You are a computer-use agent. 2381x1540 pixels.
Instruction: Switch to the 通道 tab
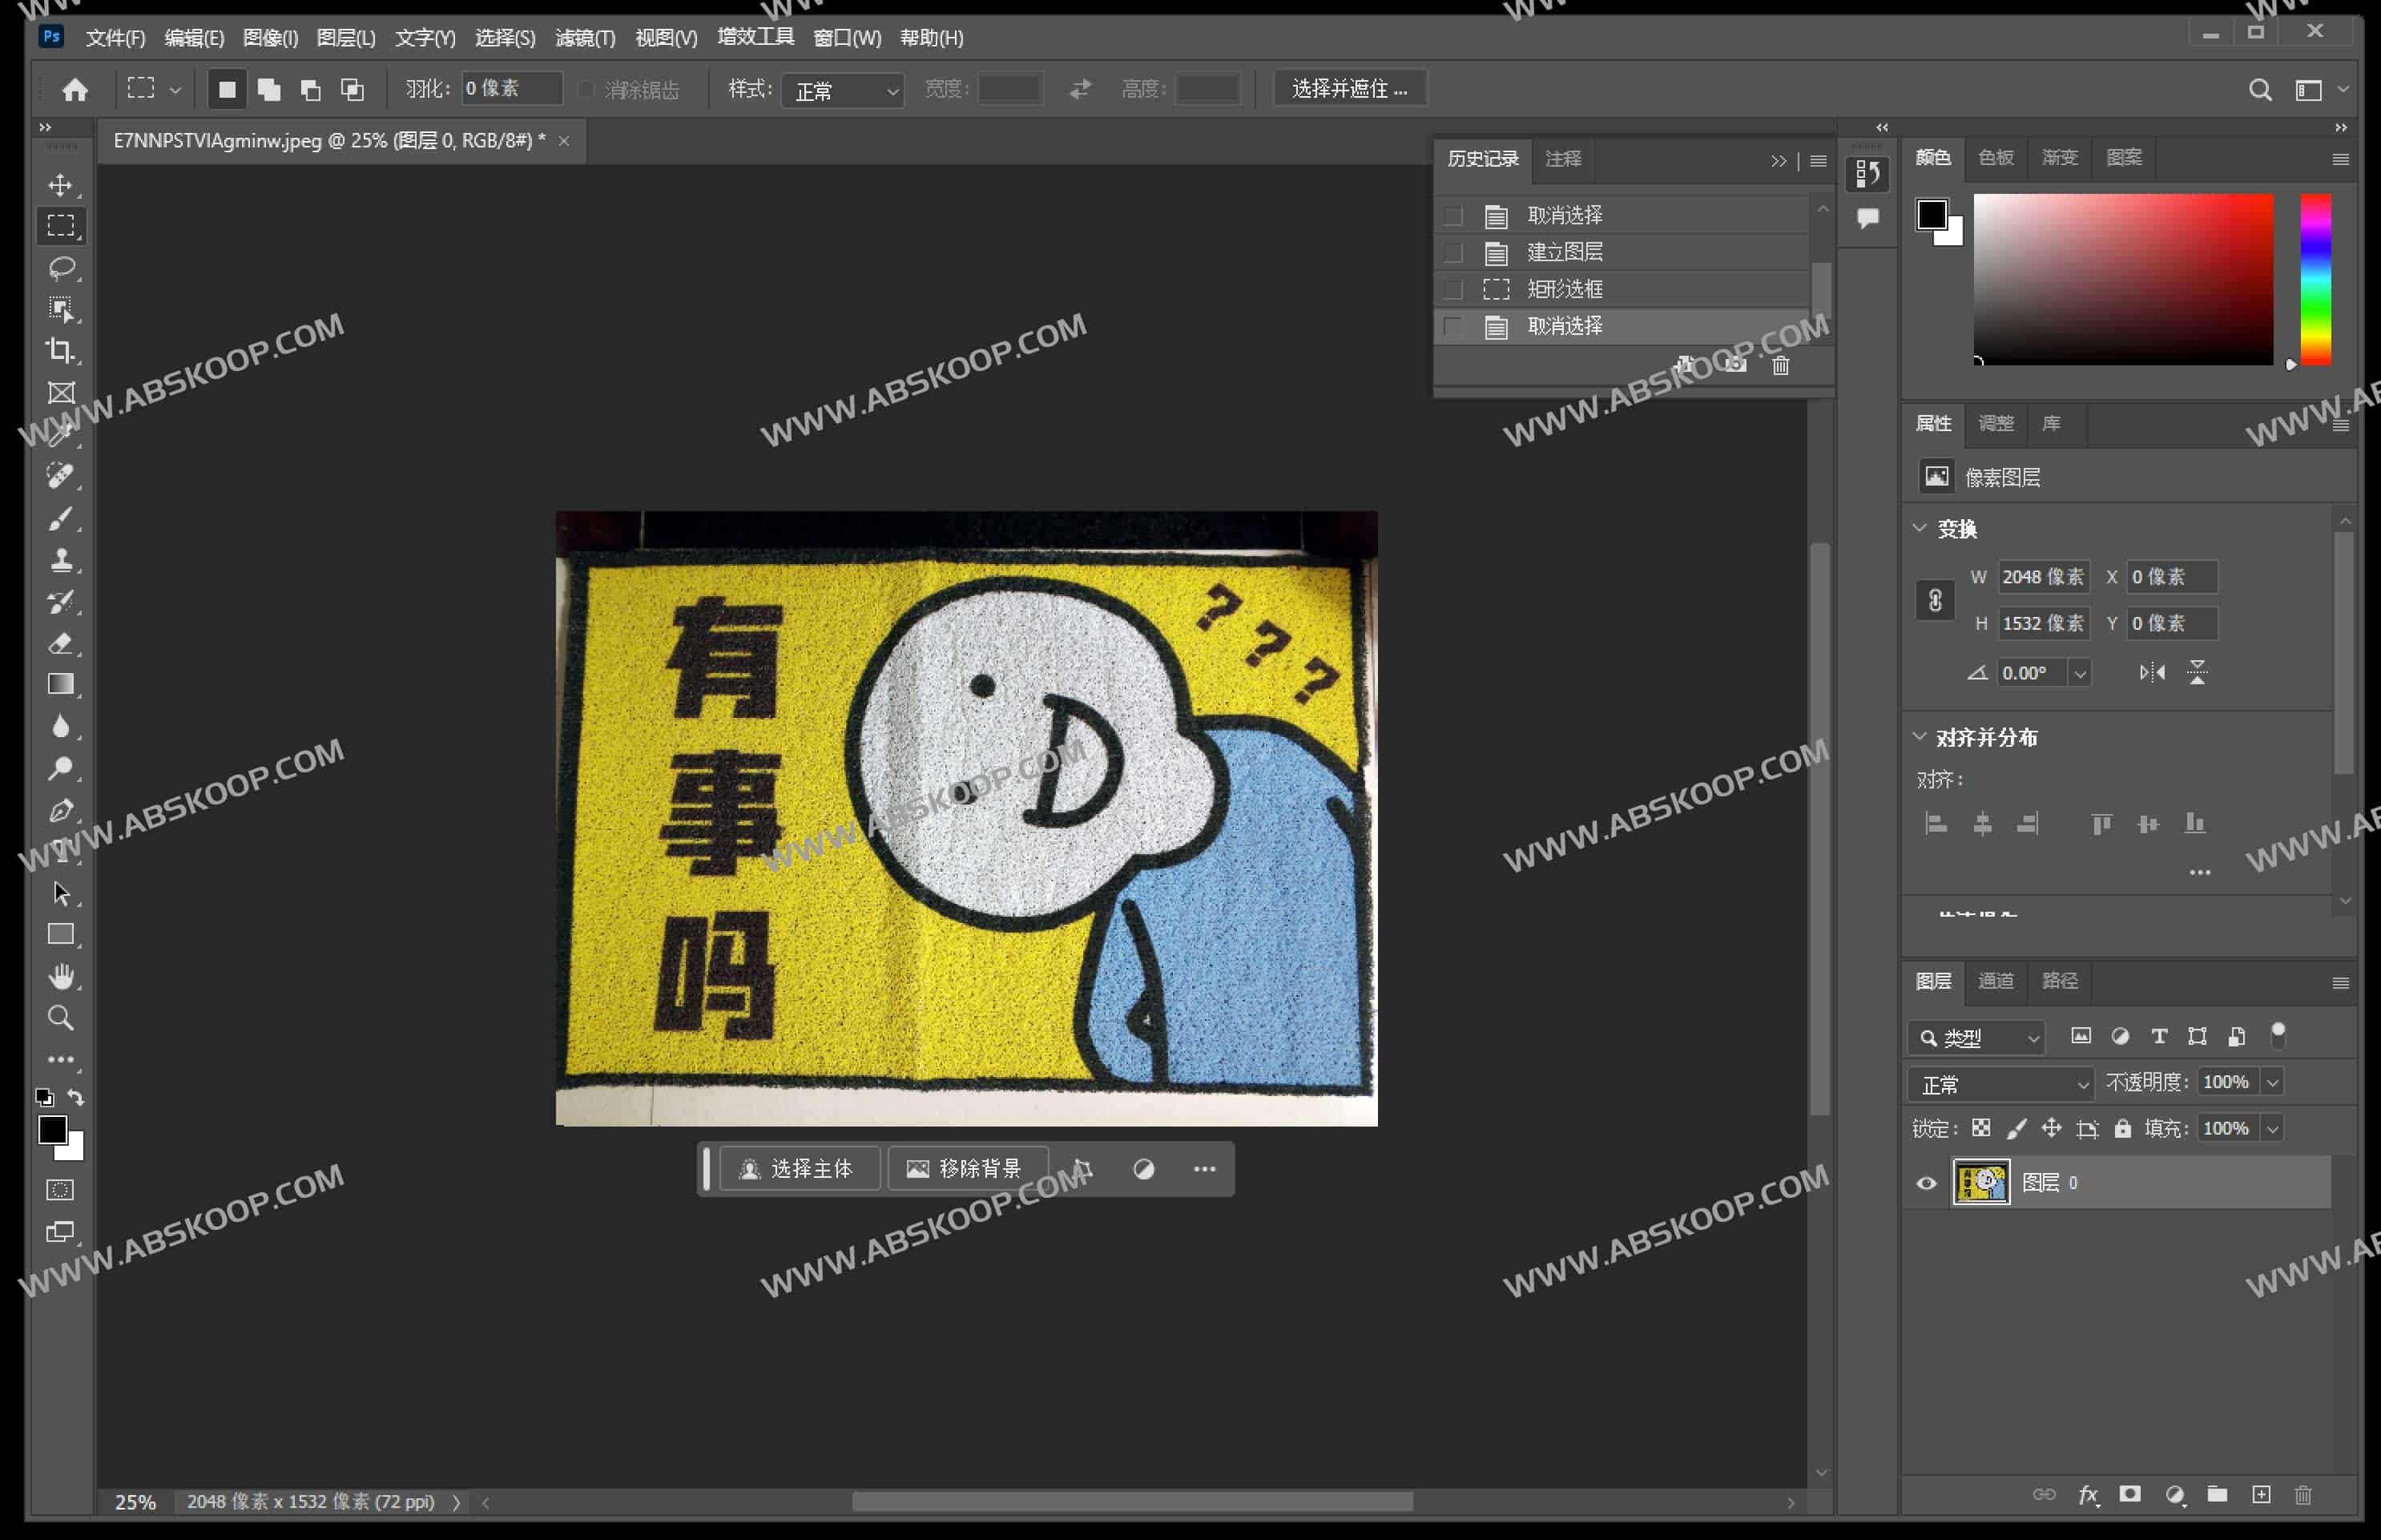point(1995,982)
